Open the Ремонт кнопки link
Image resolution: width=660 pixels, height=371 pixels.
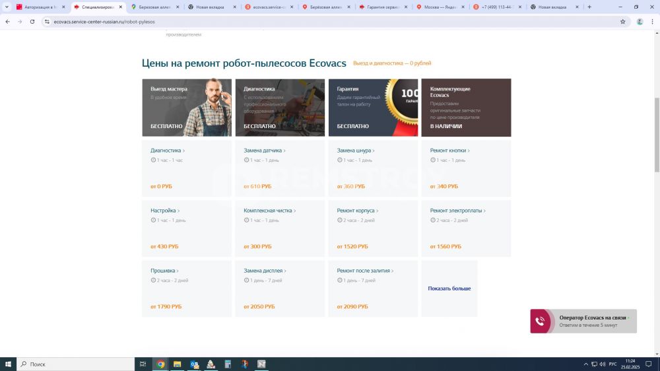click(449, 151)
